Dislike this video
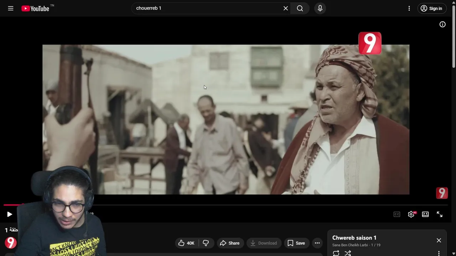This screenshot has width=456, height=256. pyautogui.click(x=206, y=243)
